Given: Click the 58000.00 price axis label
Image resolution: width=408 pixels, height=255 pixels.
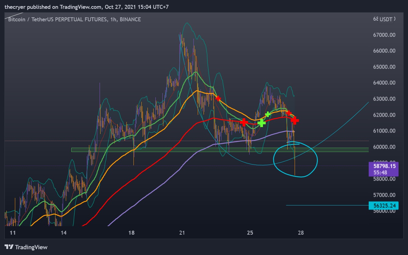Looking at the screenshot, I should pyautogui.click(x=384, y=179).
